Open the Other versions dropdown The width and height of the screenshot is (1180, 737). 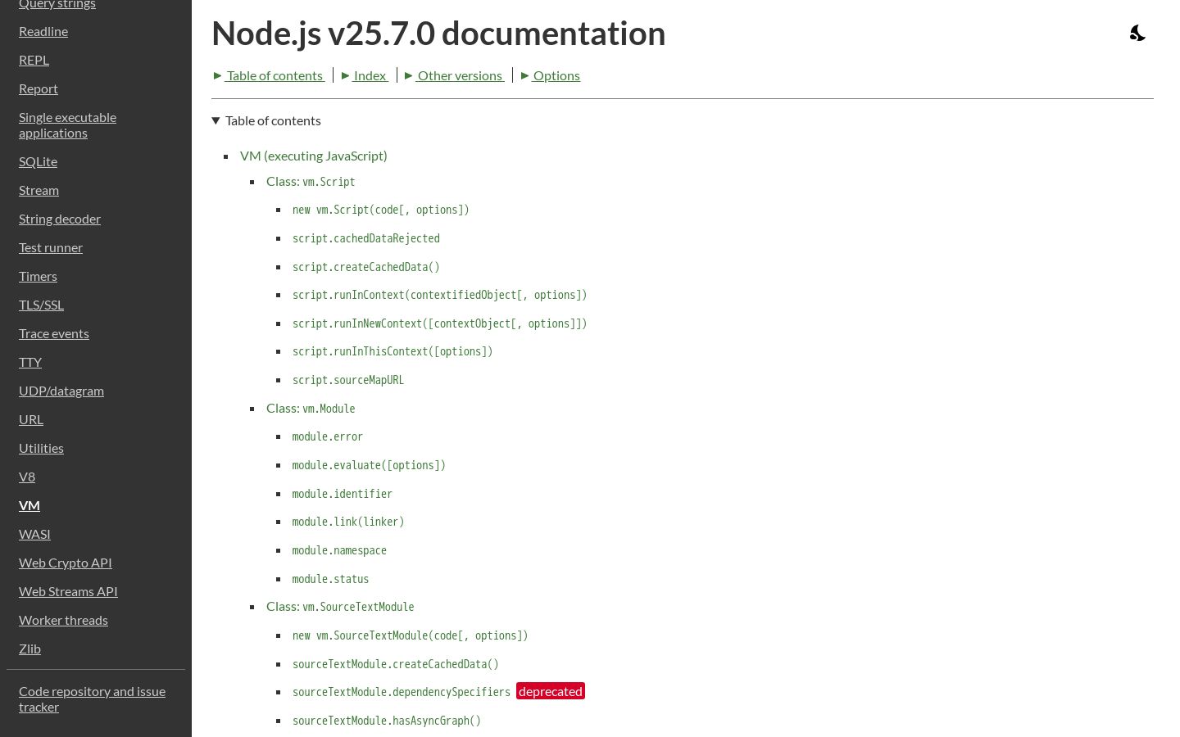(x=454, y=75)
